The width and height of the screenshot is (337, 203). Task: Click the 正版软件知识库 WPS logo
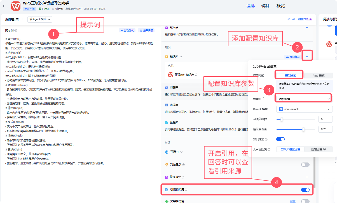point(171,75)
